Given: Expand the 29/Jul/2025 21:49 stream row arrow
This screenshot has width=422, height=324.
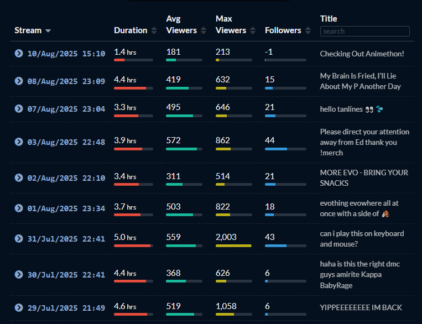Looking at the screenshot, I should point(19,307).
